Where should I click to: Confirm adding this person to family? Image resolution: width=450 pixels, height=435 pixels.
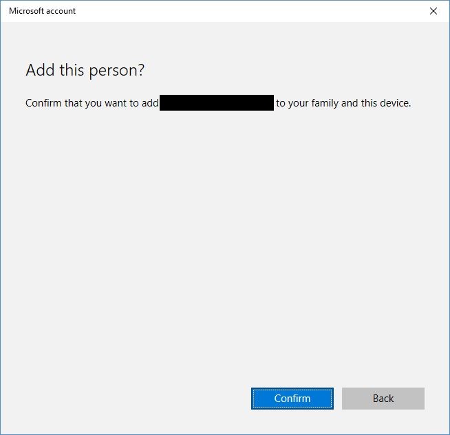point(292,399)
